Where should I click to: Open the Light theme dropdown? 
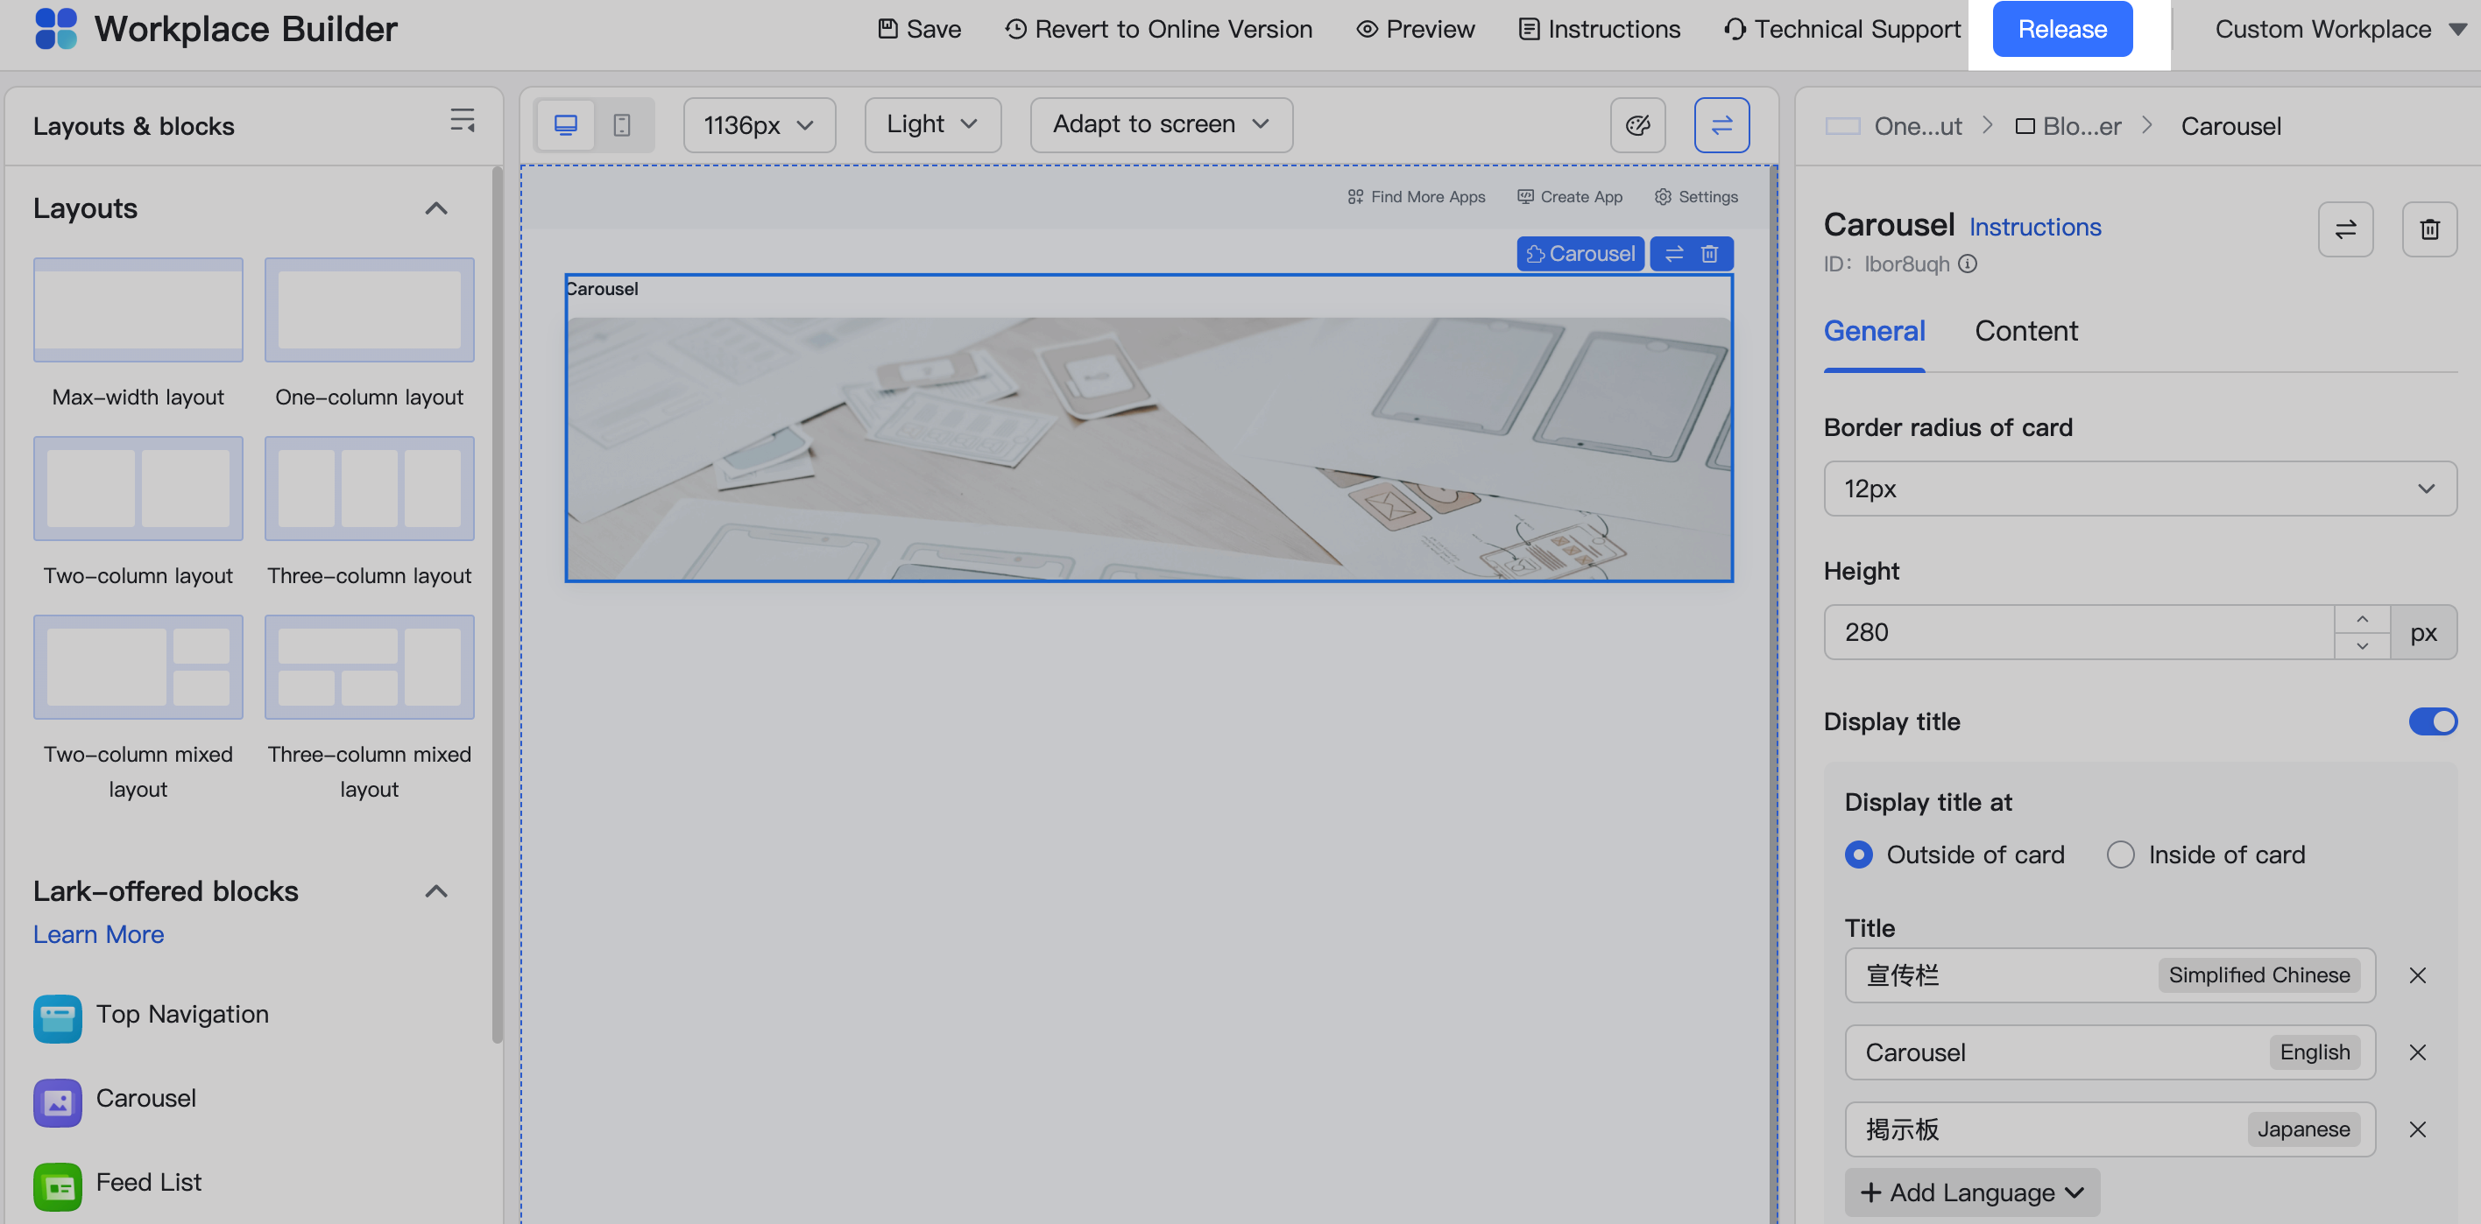point(932,124)
